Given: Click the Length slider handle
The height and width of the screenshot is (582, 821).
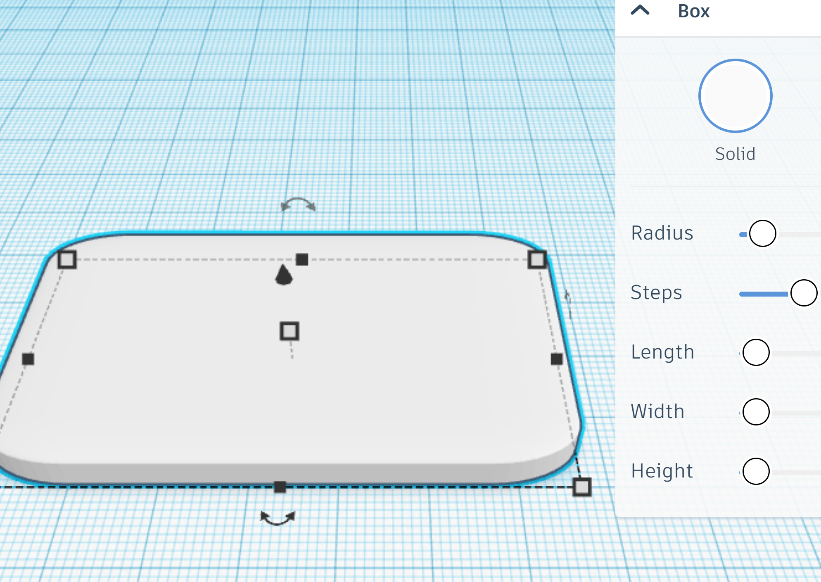Looking at the screenshot, I should 756,352.
